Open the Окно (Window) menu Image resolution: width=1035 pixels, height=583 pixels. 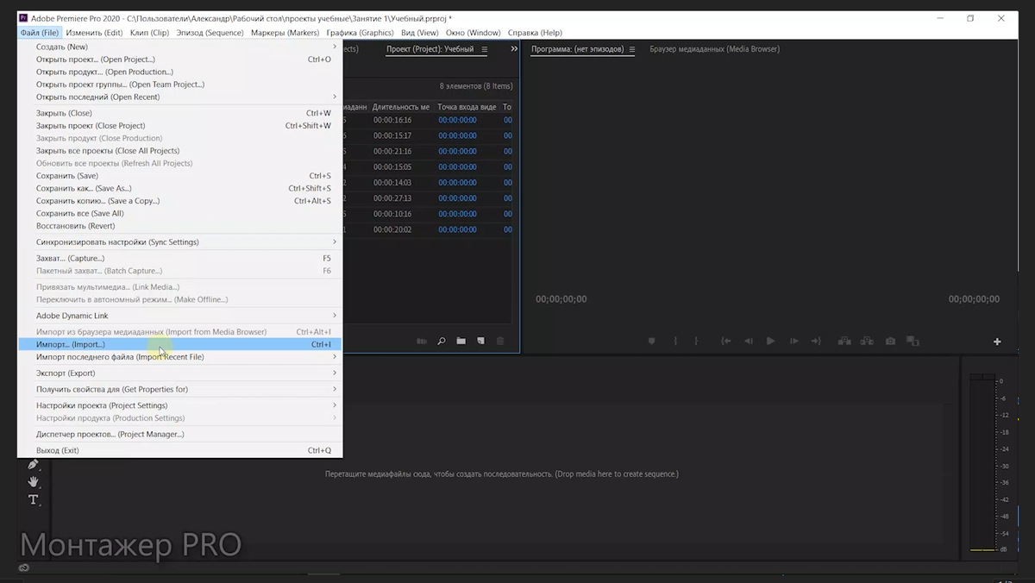pos(473,33)
